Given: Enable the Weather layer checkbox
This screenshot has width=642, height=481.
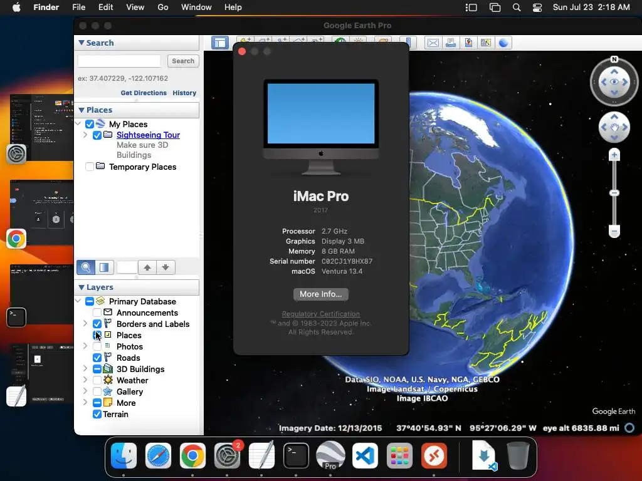Looking at the screenshot, I should tap(97, 380).
